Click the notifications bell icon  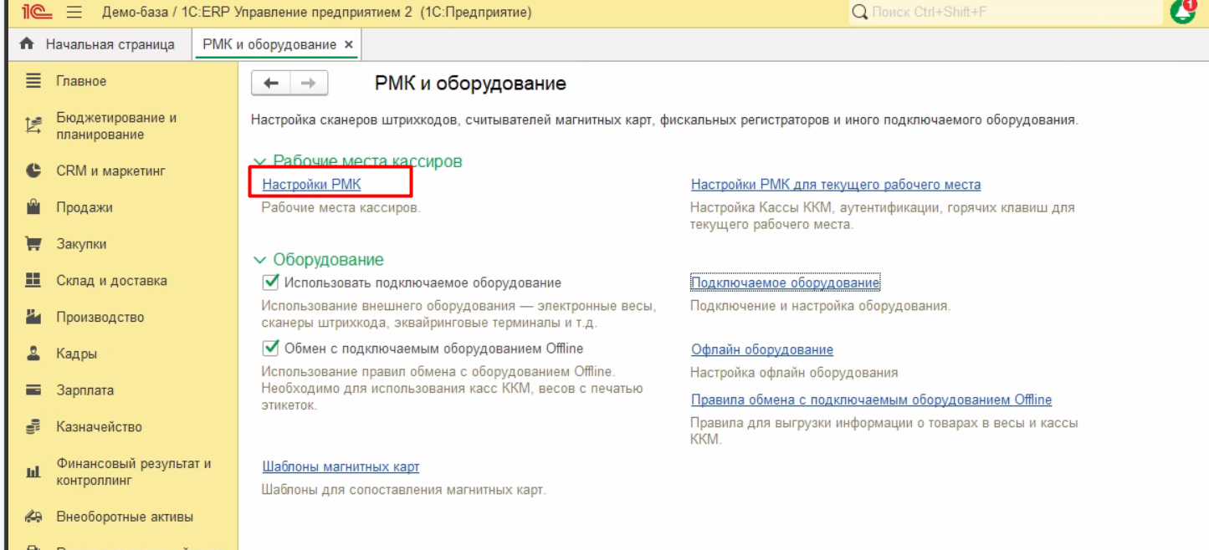click(x=1182, y=12)
